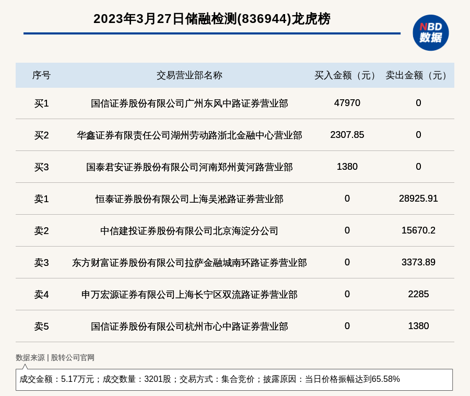Image resolution: width=470 pixels, height=396 pixels.
Task: Click sell amount 1380 in 卖5 row
Action: tap(418, 325)
